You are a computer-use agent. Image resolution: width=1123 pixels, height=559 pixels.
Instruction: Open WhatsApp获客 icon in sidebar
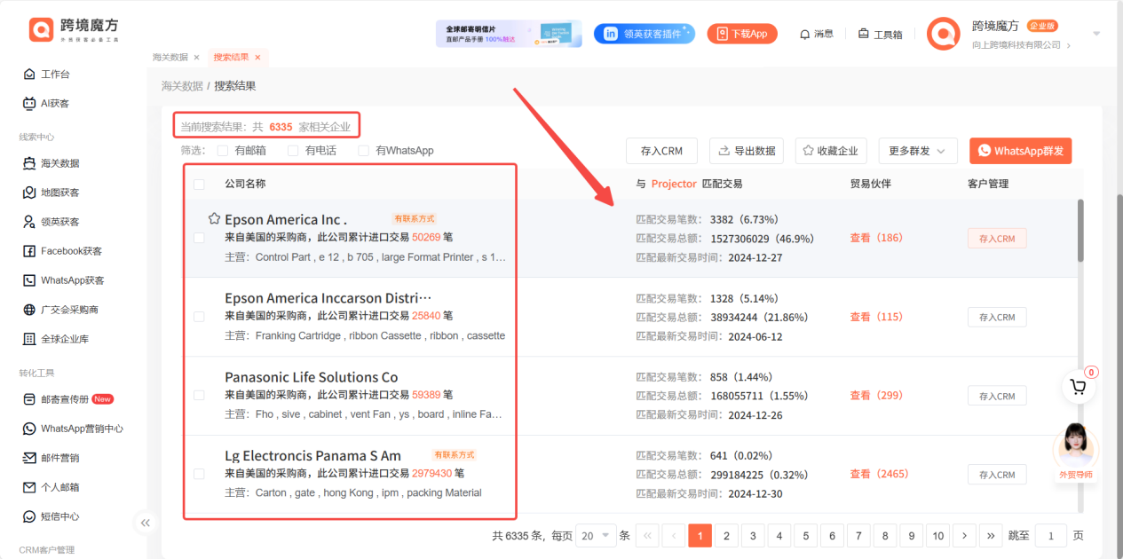[29, 280]
